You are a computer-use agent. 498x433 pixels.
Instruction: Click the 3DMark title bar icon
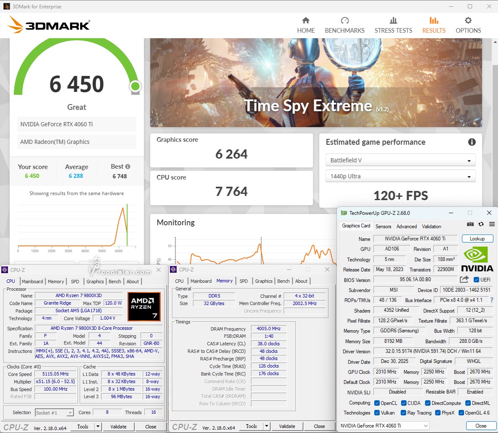click(6, 6)
